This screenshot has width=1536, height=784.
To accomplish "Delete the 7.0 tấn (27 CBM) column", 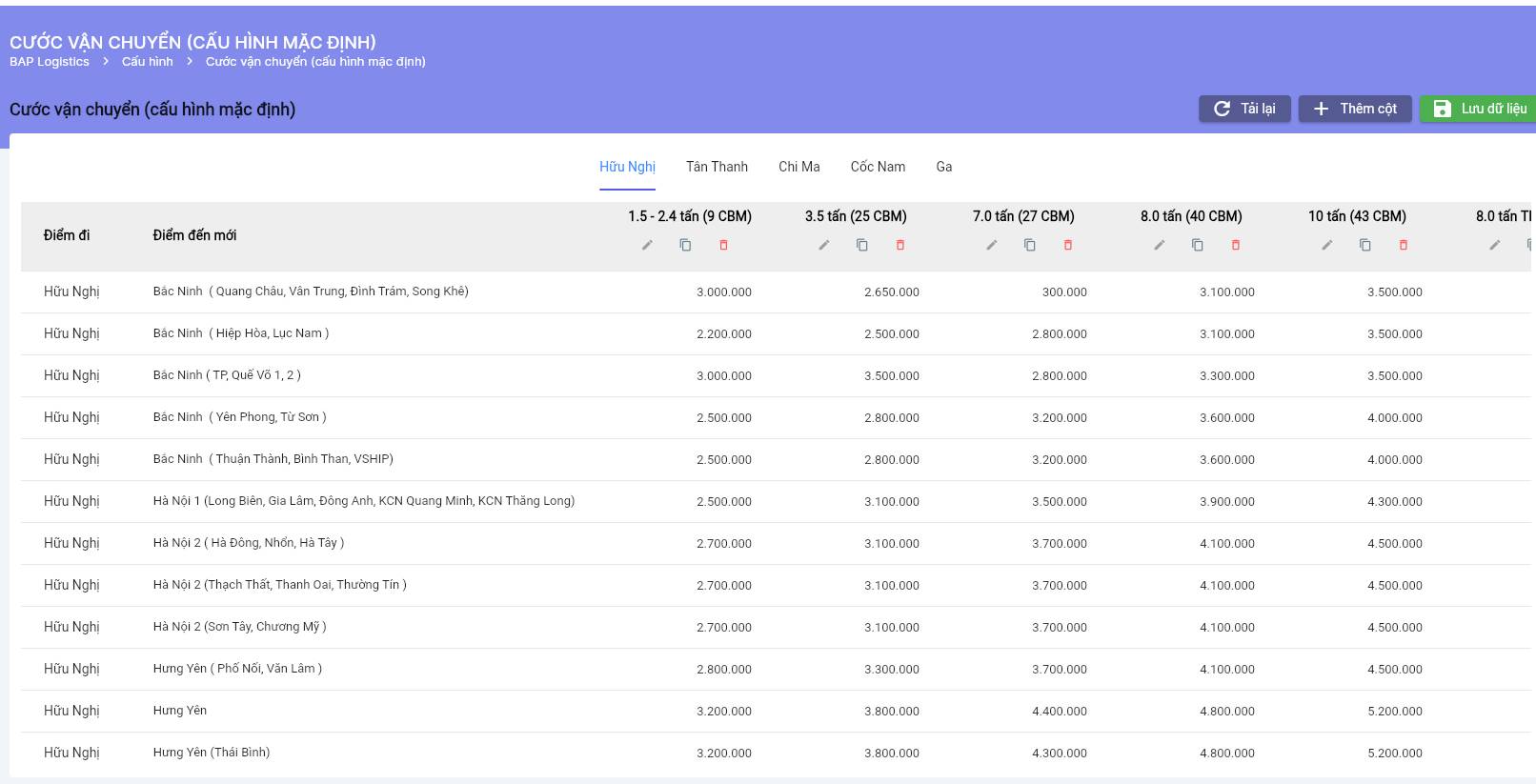I will coord(1068,245).
